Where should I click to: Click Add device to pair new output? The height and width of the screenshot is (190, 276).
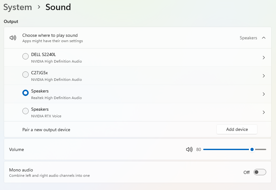coord(237,129)
